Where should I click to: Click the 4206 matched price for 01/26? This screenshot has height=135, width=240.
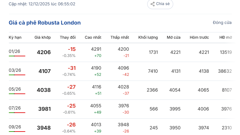tap(44, 52)
